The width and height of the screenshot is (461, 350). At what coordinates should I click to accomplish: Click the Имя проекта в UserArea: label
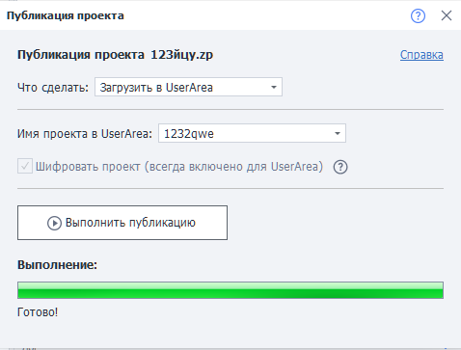pos(85,133)
